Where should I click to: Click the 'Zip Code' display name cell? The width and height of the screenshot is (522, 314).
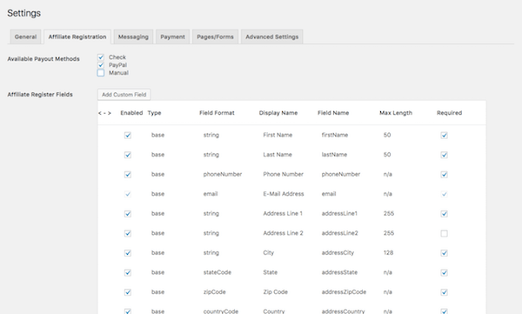pyautogui.click(x=275, y=292)
